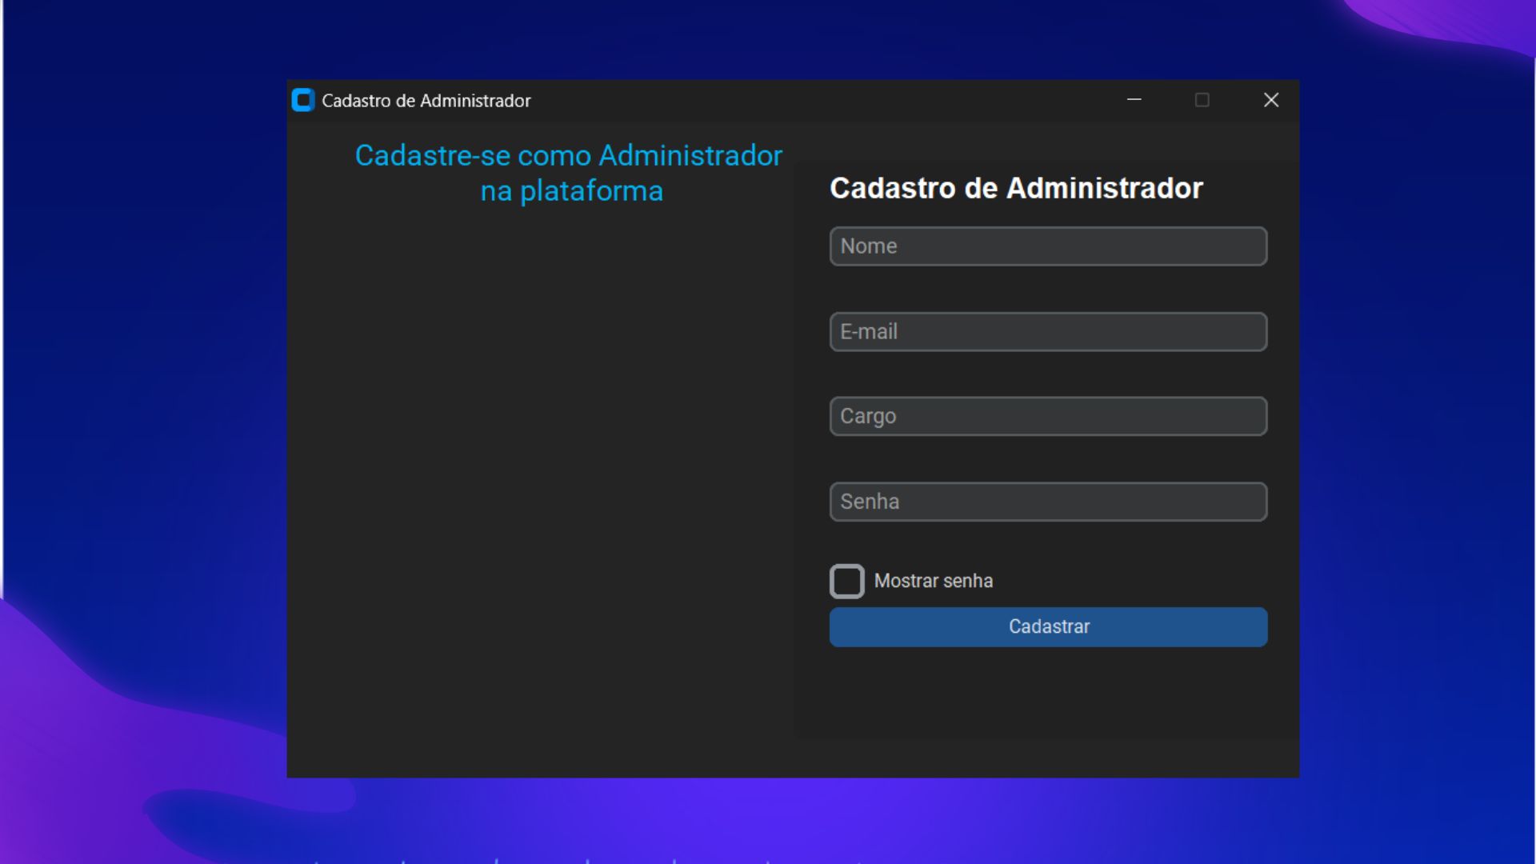Screen dimensions: 1536x864
Task: Focus the E-mail input field
Action: click(1048, 332)
